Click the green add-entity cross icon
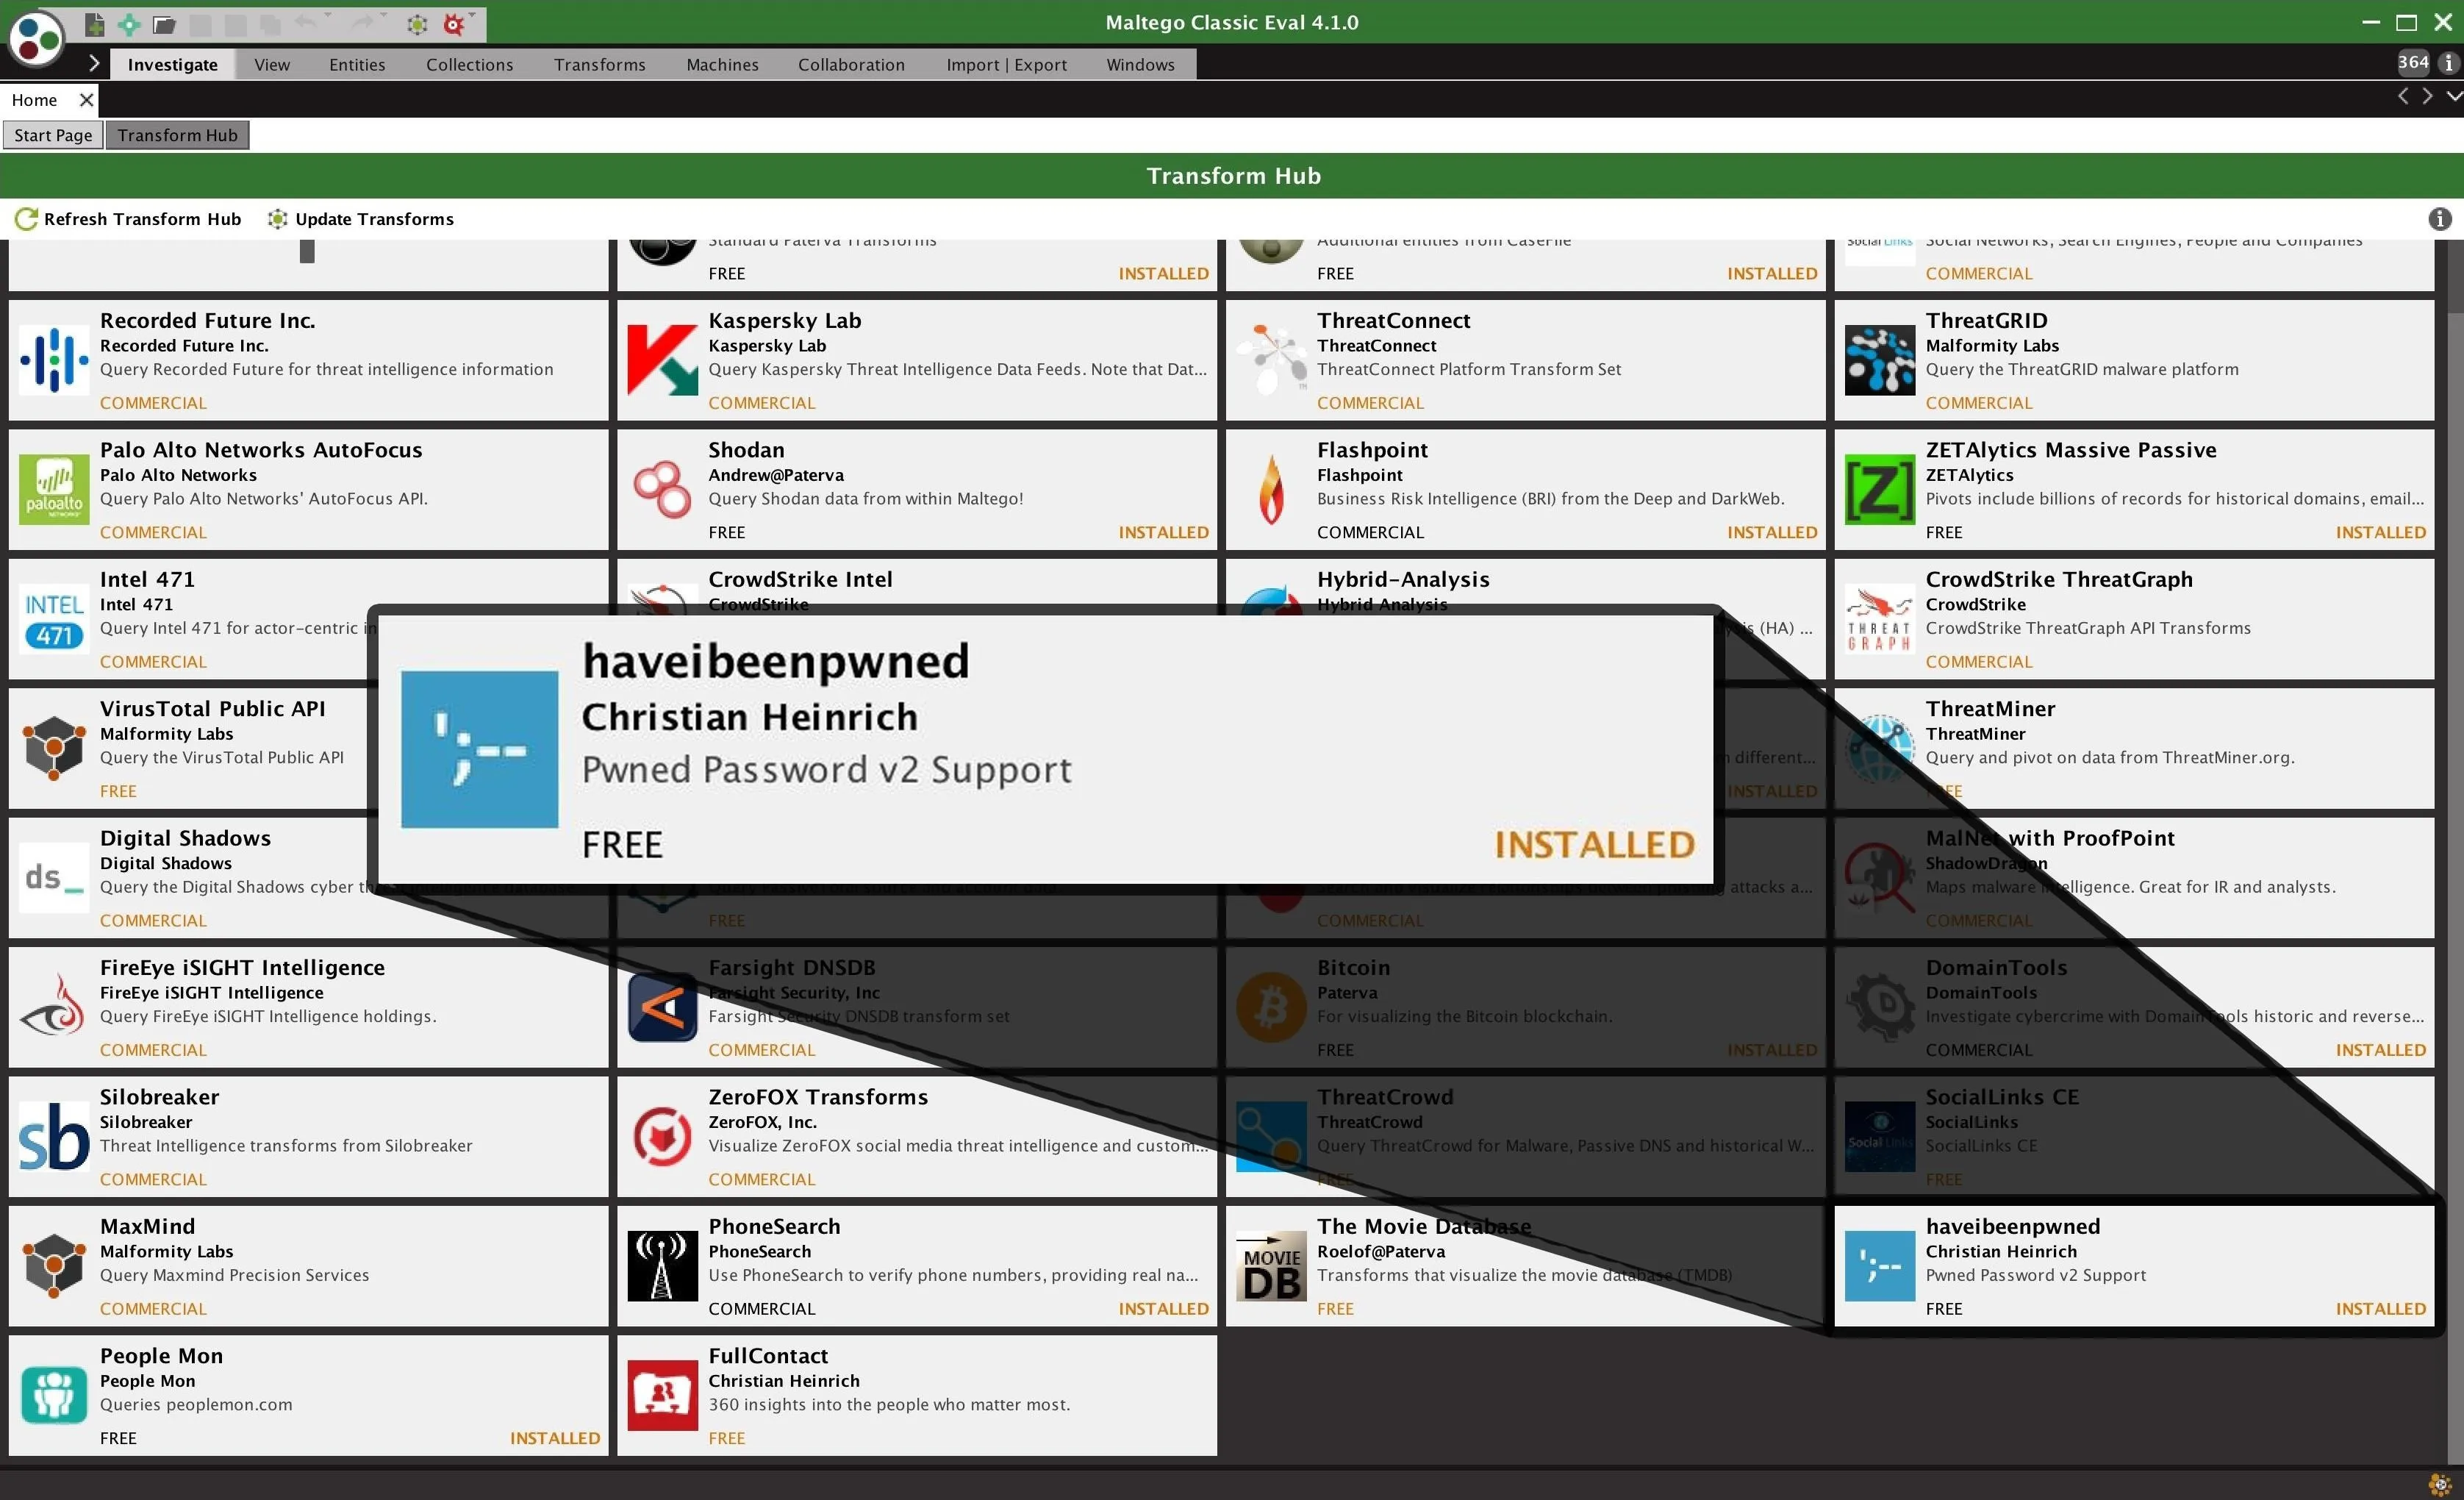Viewport: 2464px width, 1500px height. 129,24
